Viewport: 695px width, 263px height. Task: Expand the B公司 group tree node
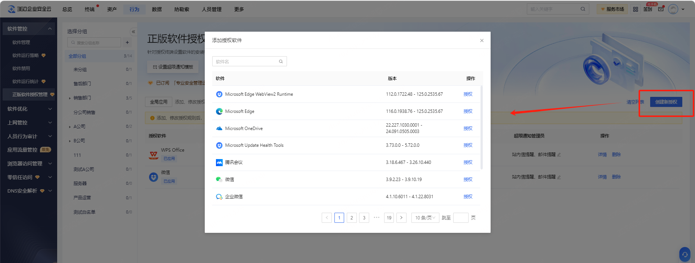point(70,141)
